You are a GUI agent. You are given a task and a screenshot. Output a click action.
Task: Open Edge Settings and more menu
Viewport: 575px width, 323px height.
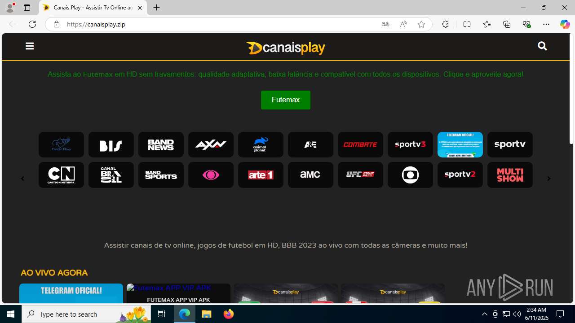pos(546,24)
